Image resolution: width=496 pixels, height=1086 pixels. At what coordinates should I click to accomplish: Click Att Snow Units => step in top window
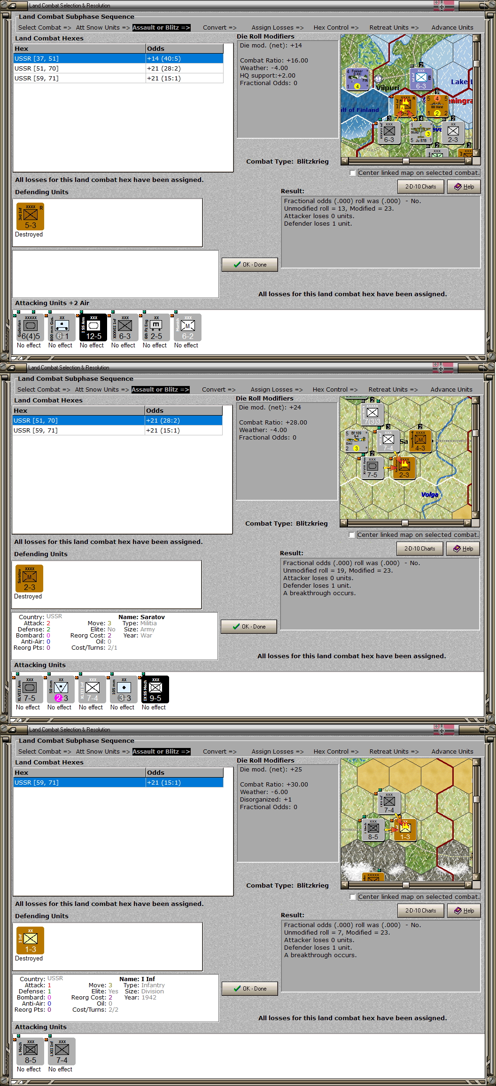(x=103, y=28)
